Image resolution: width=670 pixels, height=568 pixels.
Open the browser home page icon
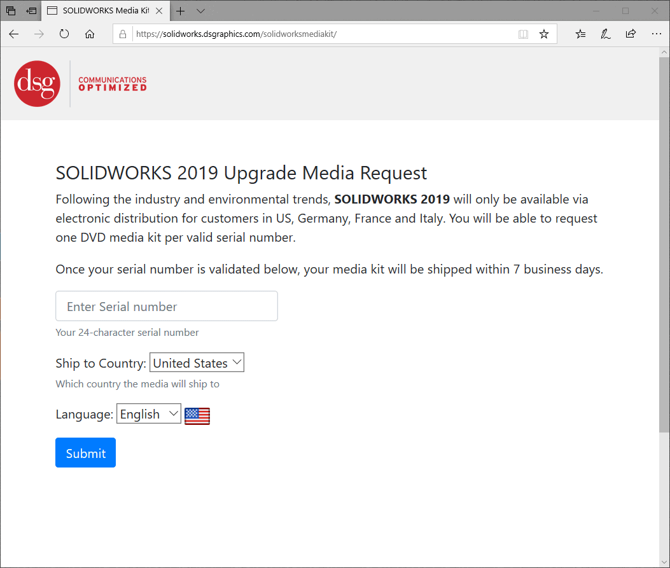tap(89, 34)
